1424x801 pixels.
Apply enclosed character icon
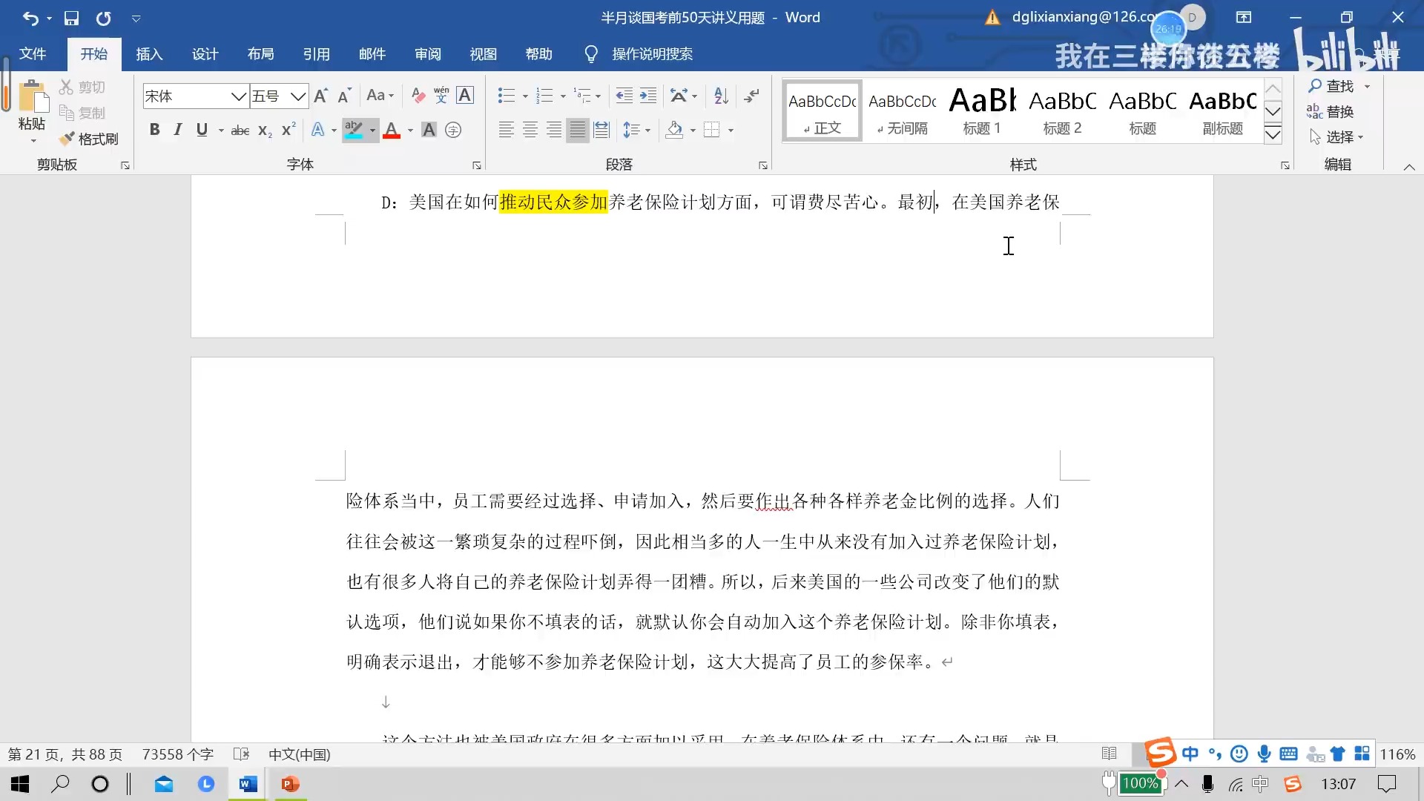point(453,130)
